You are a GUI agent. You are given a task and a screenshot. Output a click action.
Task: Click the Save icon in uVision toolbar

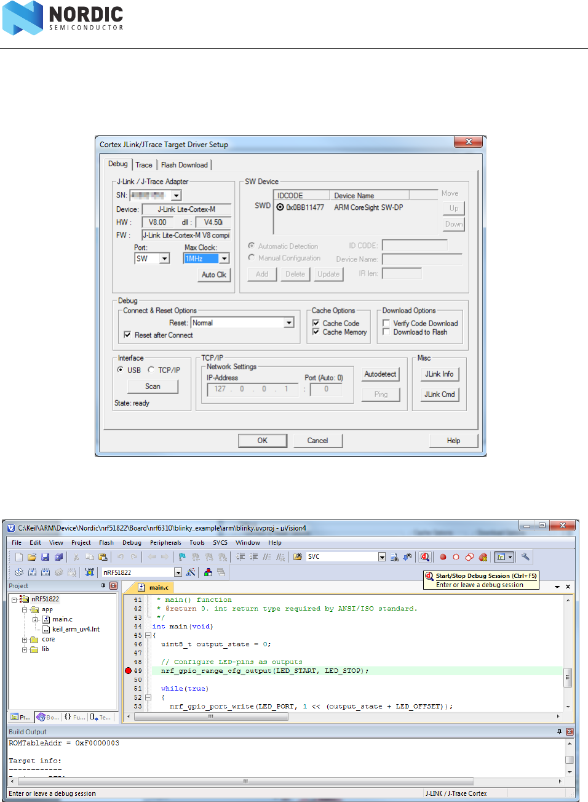pos(45,557)
